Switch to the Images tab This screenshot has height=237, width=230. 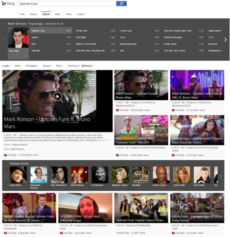tap(33, 14)
